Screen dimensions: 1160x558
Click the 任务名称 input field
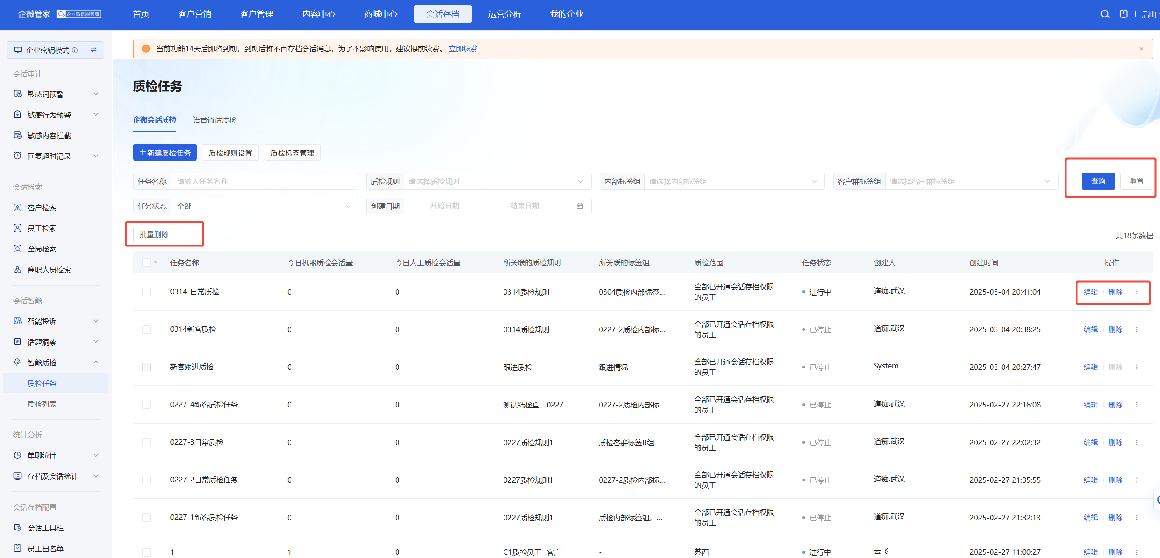coord(264,181)
